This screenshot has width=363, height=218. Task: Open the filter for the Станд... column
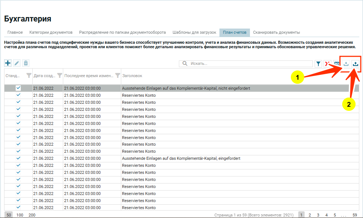click(29, 76)
